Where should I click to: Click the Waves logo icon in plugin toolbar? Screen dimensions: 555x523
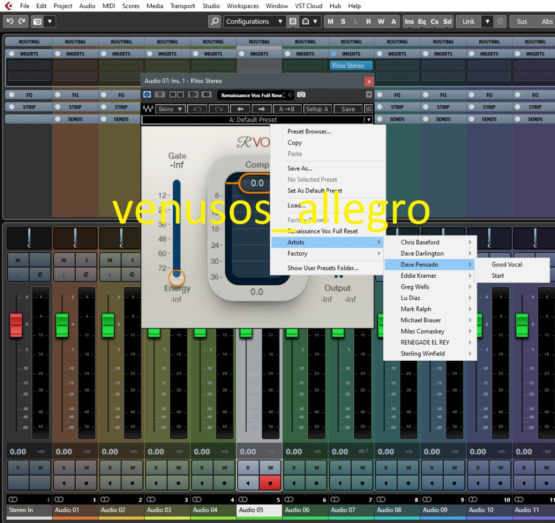(147, 109)
